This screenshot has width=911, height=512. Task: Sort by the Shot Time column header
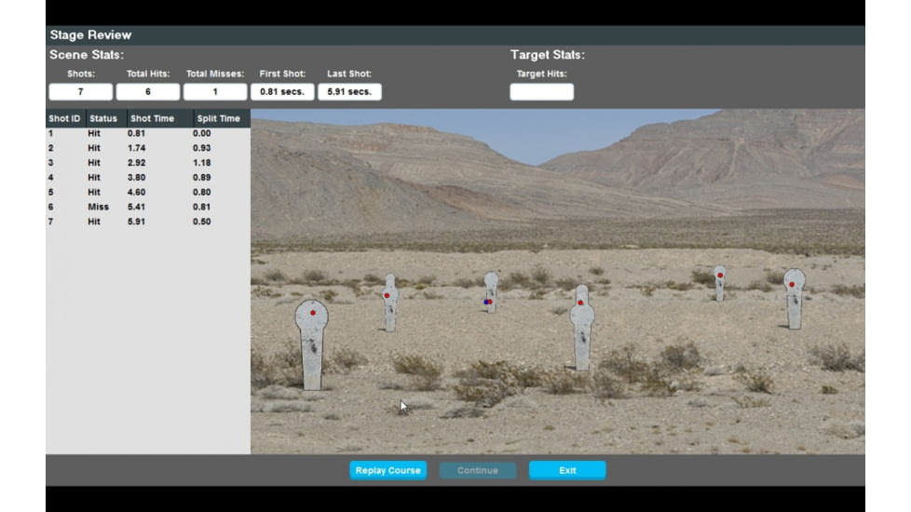[x=153, y=118]
